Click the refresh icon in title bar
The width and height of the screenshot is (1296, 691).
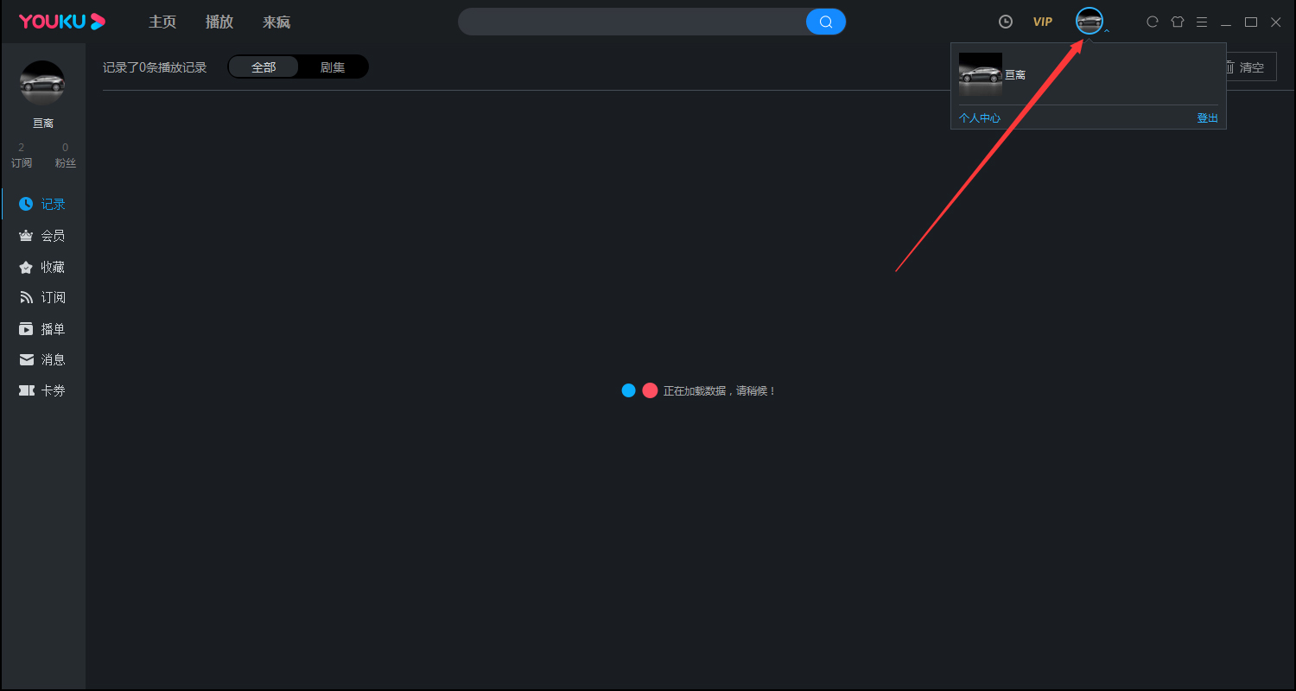(x=1152, y=22)
